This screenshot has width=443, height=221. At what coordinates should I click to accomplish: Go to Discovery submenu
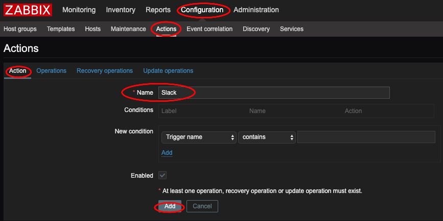pos(257,29)
